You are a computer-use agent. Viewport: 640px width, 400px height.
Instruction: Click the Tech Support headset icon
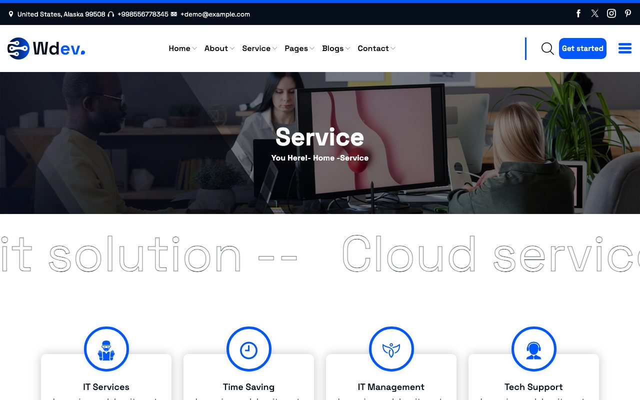click(x=534, y=349)
